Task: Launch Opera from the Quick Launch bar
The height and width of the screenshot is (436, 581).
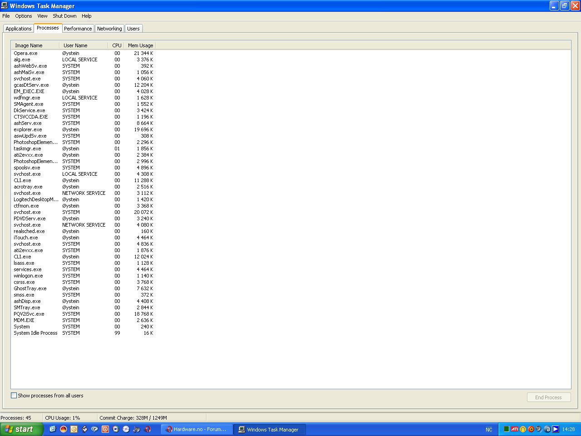Action: tap(147, 429)
